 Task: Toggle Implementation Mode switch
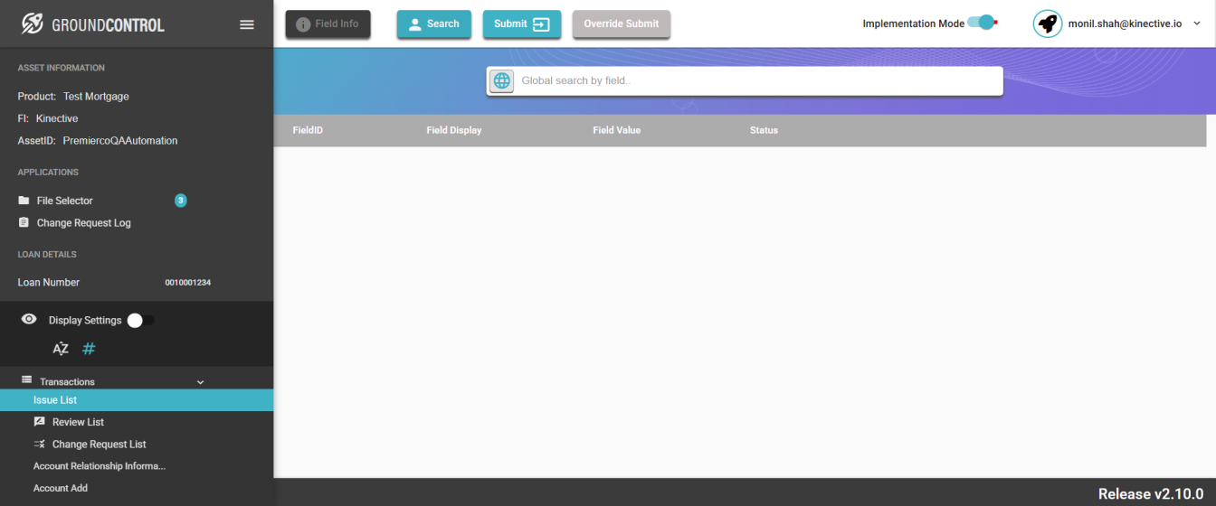coord(982,23)
